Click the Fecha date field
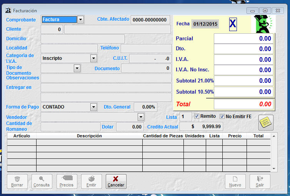The width and height of the screenshot is (290, 196). coord(205,24)
